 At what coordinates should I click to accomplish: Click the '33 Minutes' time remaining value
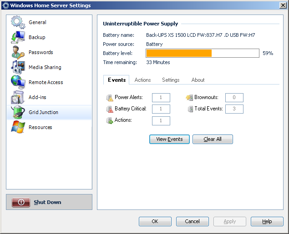click(158, 62)
